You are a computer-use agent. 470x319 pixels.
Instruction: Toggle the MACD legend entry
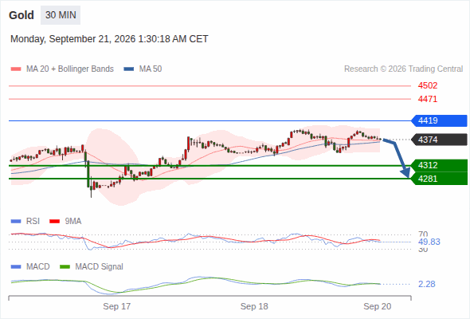coord(30,266)
